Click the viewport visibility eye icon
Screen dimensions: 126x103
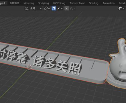click(x=120, y=8)
